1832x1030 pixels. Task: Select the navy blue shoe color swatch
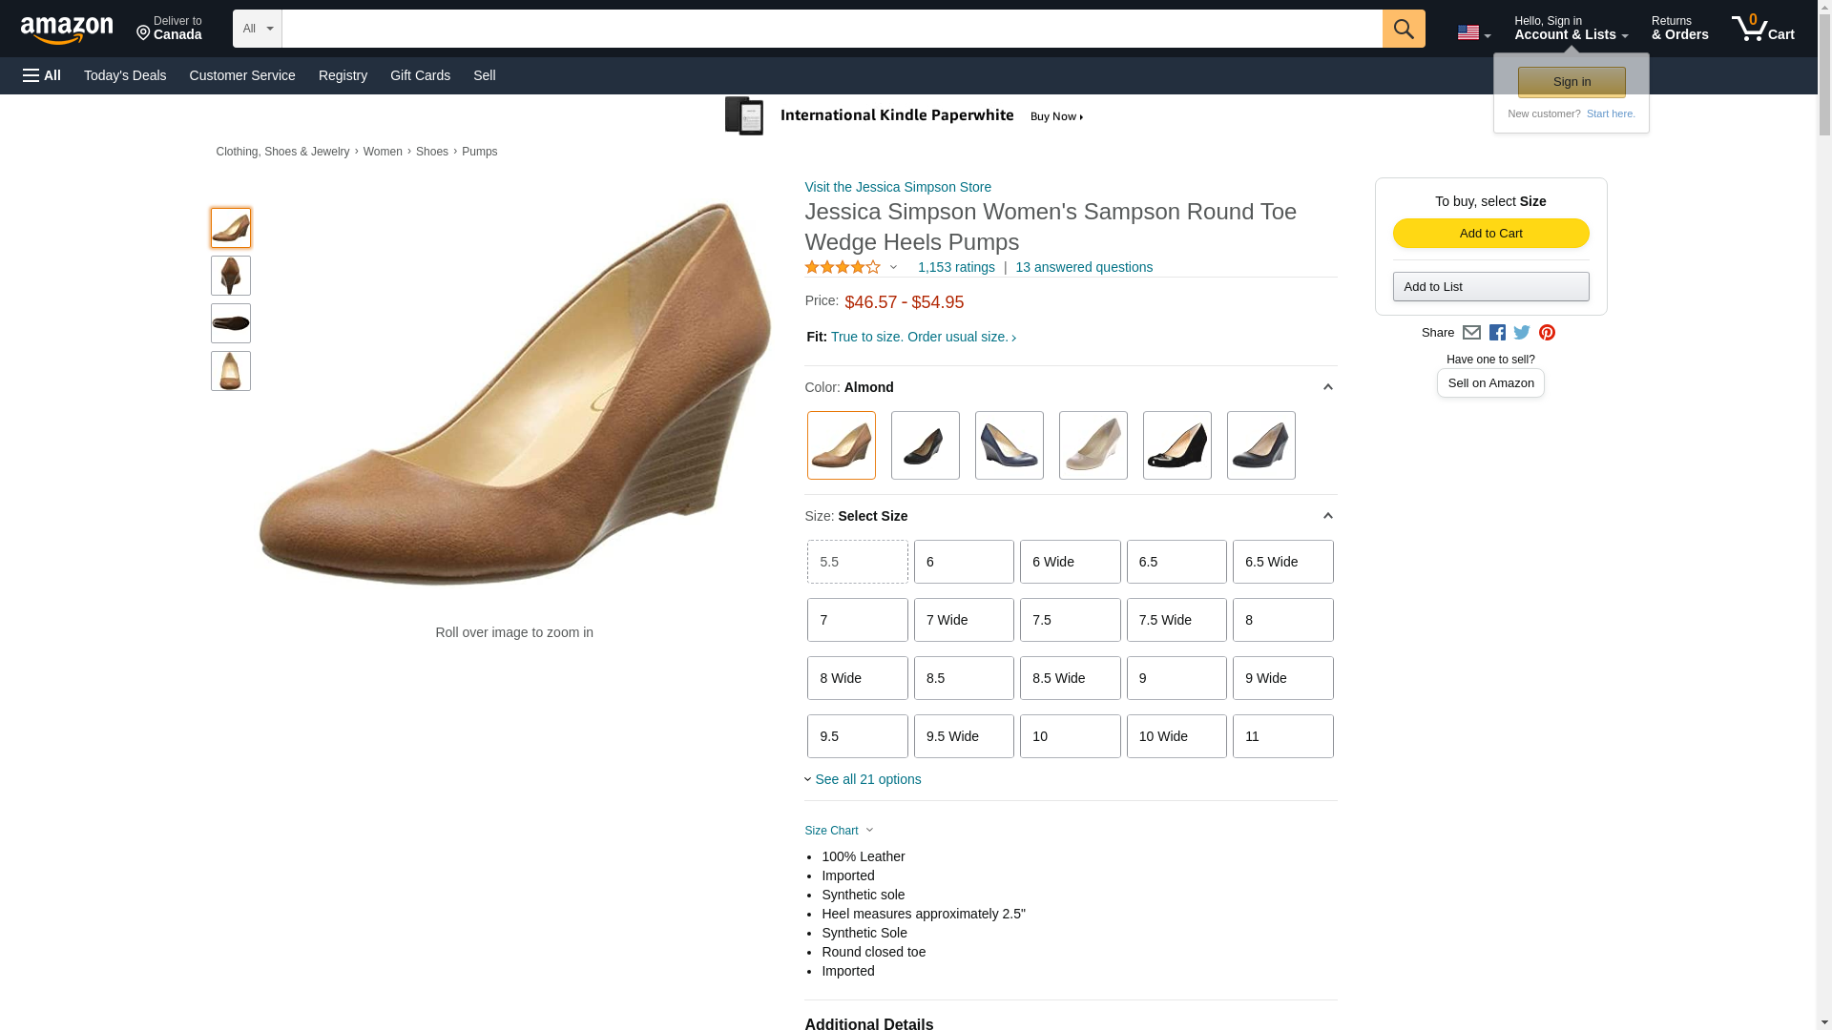(x=1009, y=445)
